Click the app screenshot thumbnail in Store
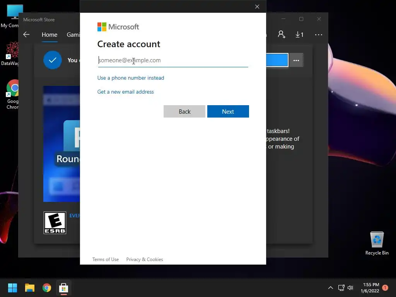The image size is (396, 297). [x=61, y=144]
